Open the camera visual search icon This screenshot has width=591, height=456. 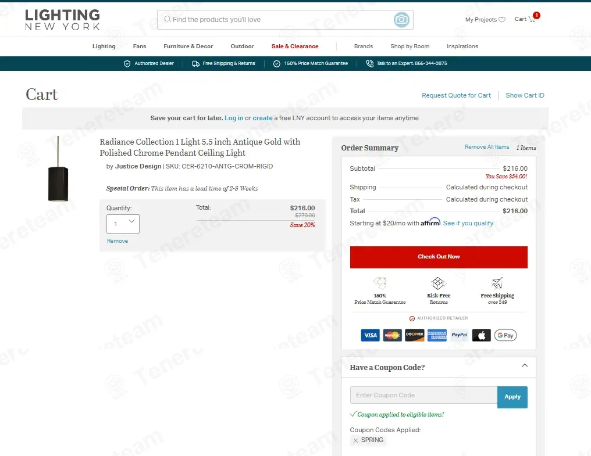coord(401,20)
